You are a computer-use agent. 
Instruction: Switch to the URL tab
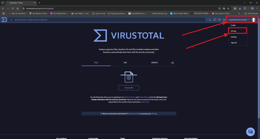(125, 63)
